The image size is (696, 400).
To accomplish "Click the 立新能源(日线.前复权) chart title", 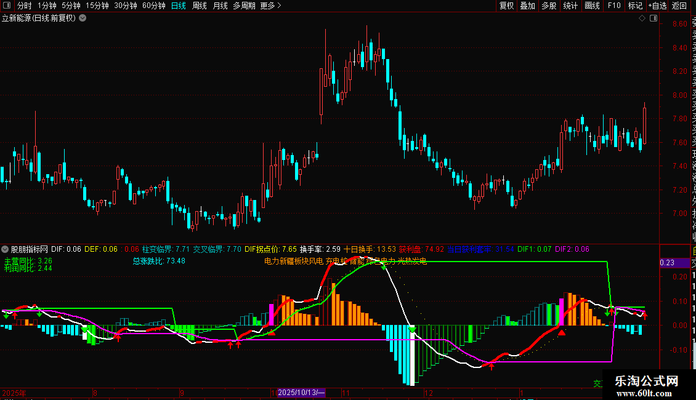I will (39, 18).
